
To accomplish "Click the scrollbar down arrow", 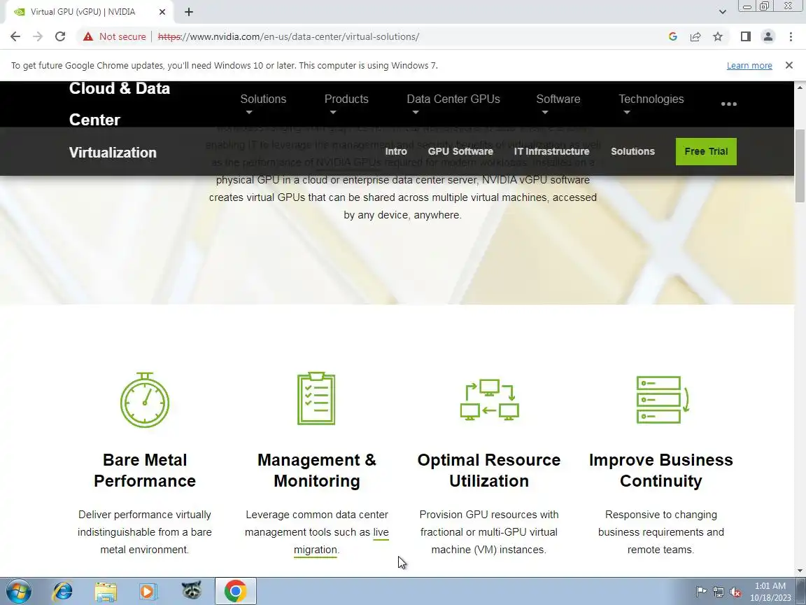I will [800, 570].
